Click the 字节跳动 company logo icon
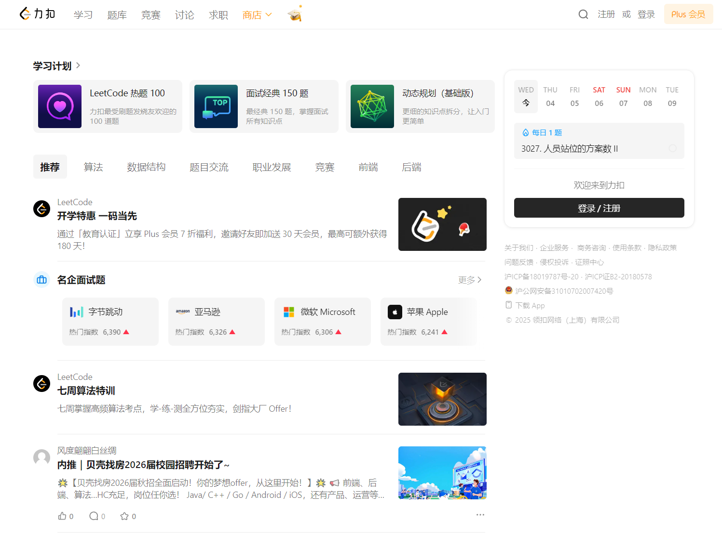 pos(77,312)
